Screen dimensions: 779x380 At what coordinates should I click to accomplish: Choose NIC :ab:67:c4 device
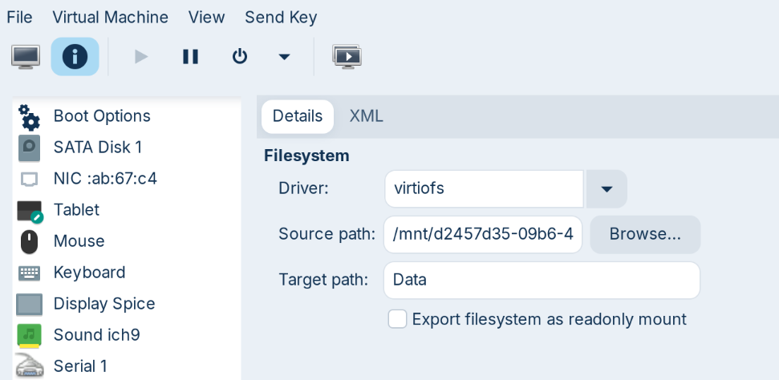(104, 179)
